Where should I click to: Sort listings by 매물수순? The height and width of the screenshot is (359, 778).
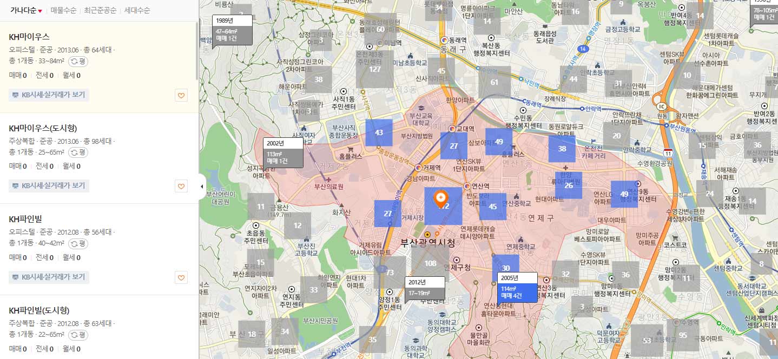(x=64, y=10)
